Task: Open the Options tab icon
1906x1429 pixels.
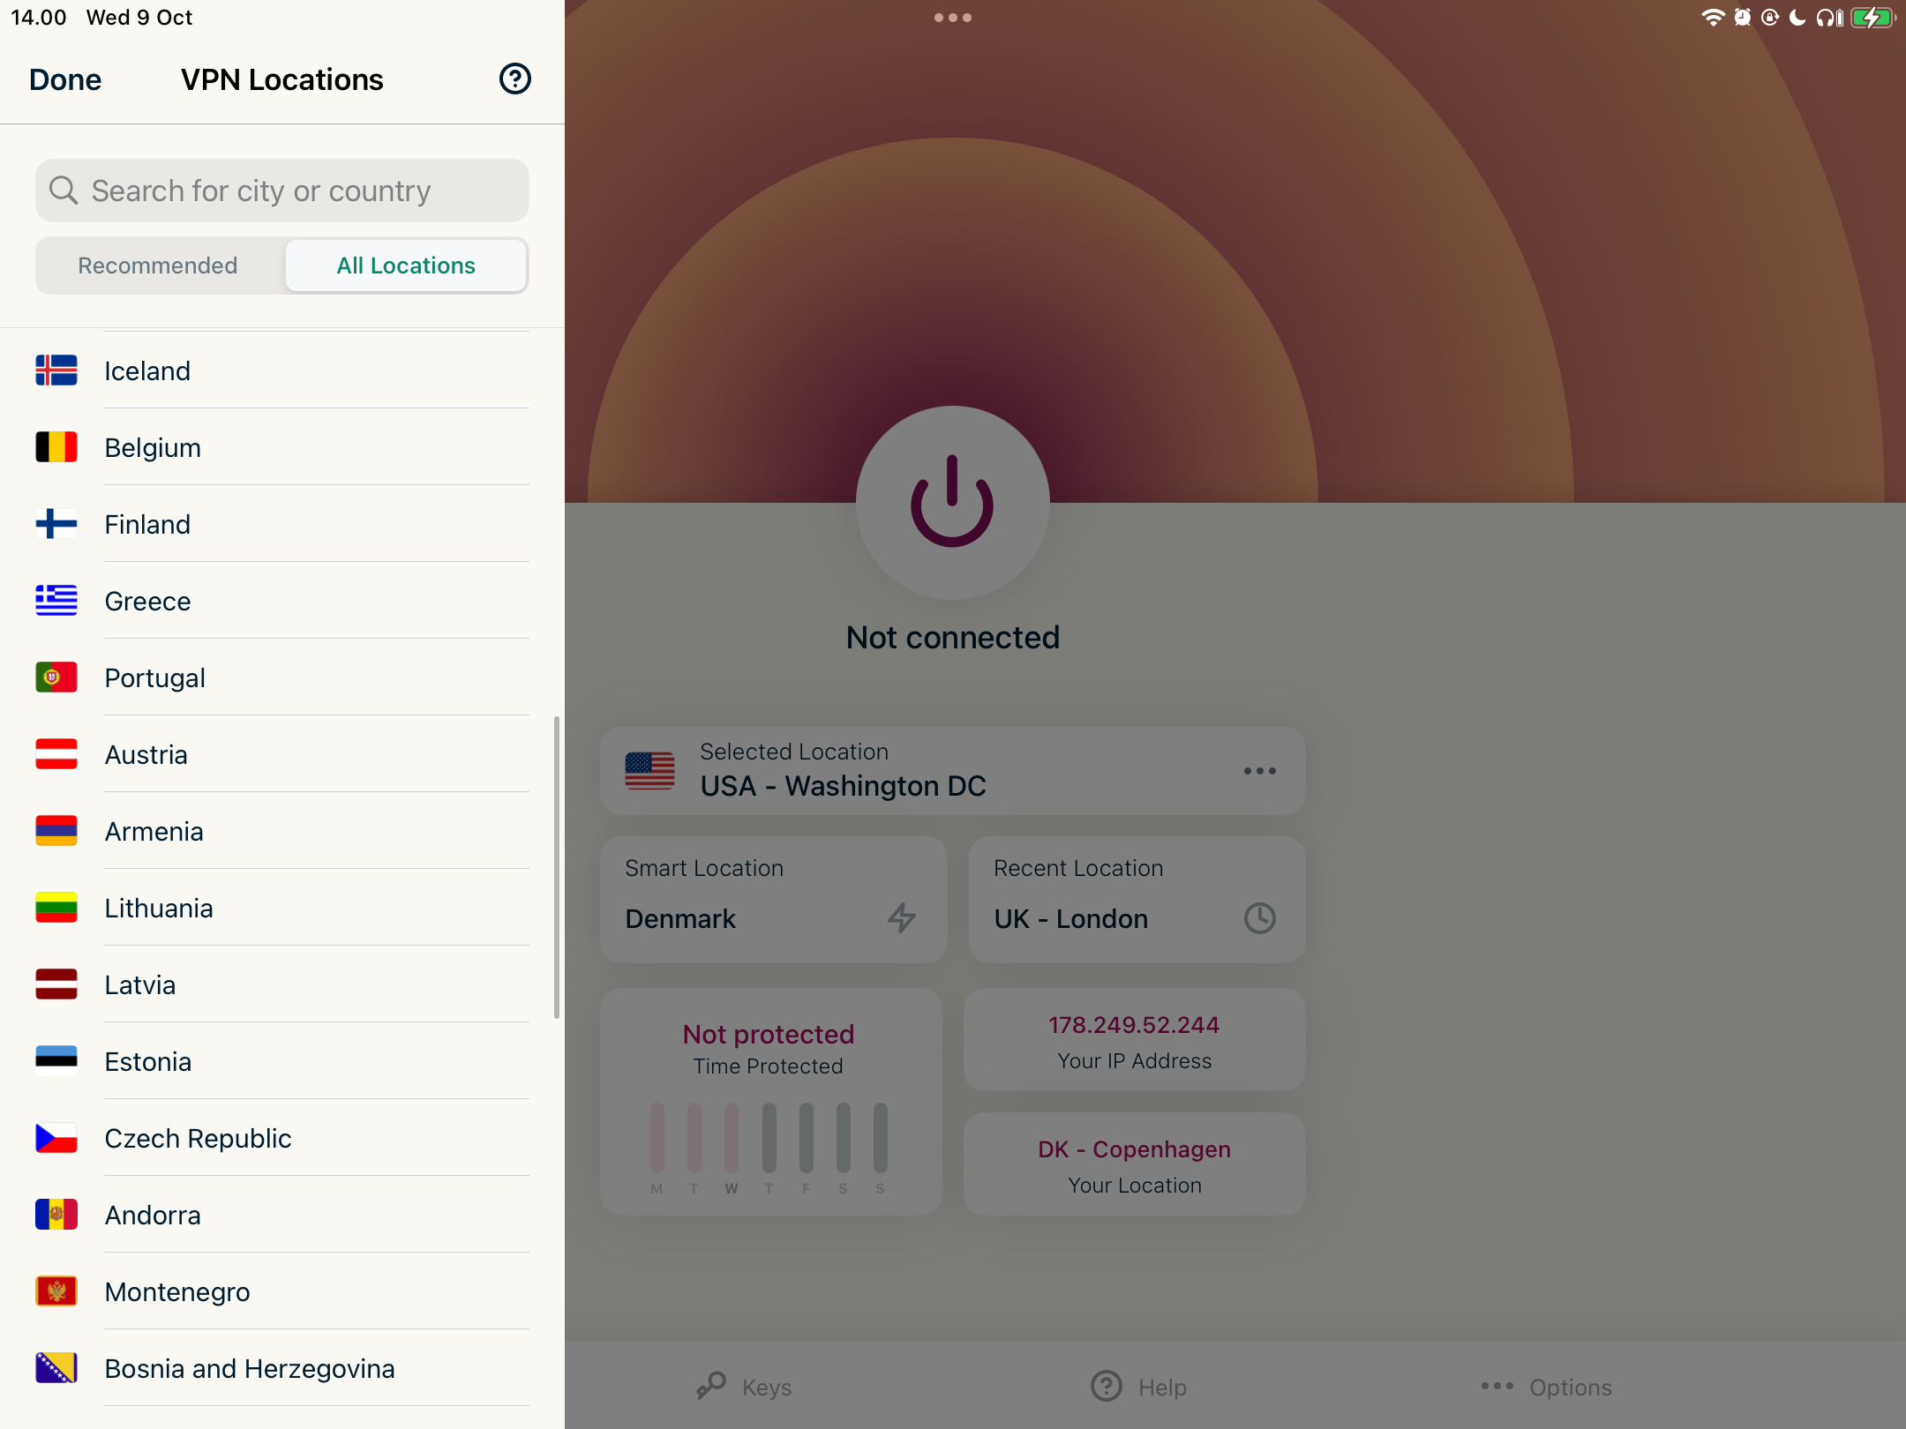Action: (1497, 1384)
